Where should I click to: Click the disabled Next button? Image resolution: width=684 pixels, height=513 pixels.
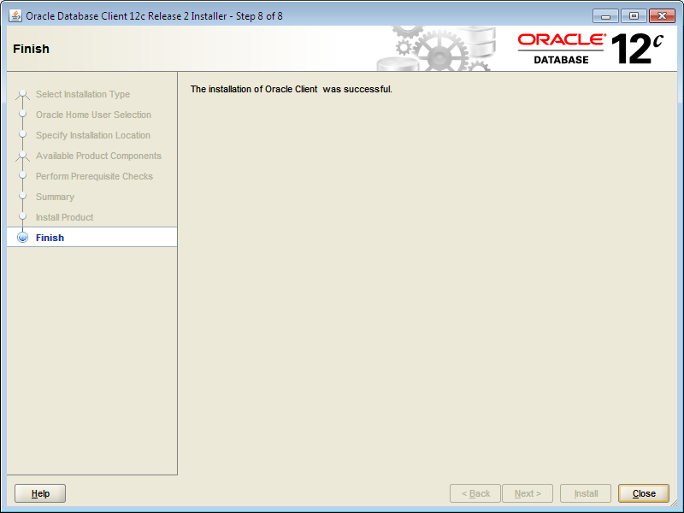pyautogui.click(x=528, y=493)
